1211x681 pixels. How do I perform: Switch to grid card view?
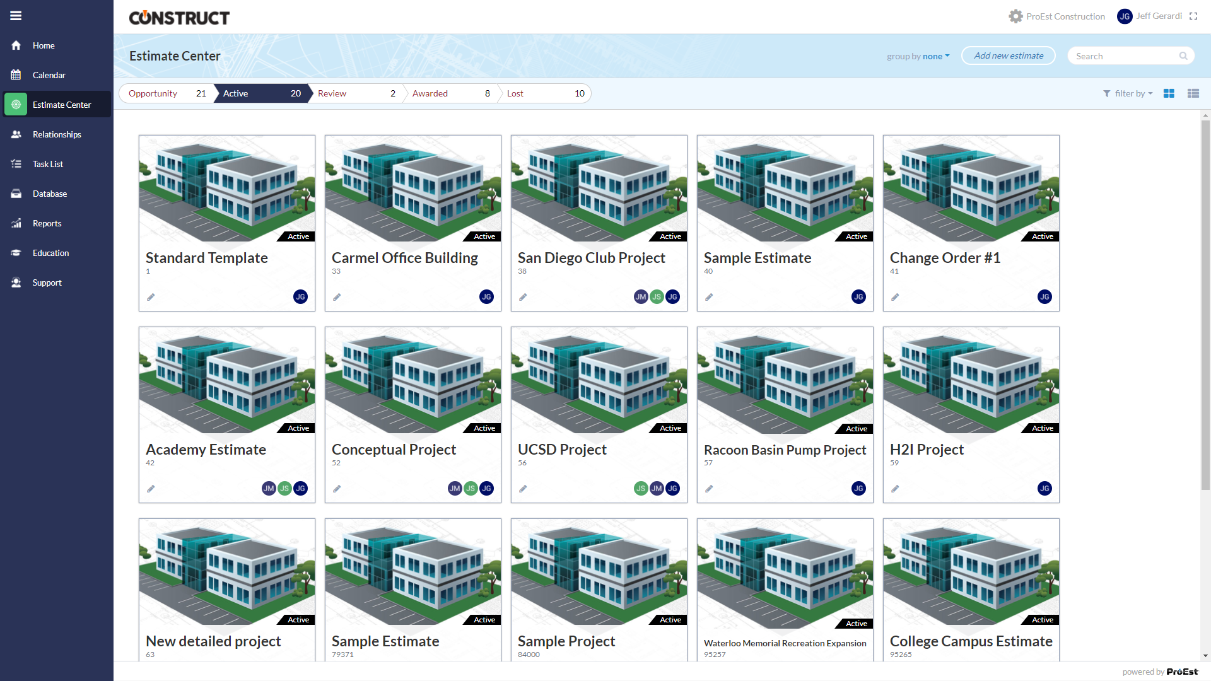coord(1169,93)
